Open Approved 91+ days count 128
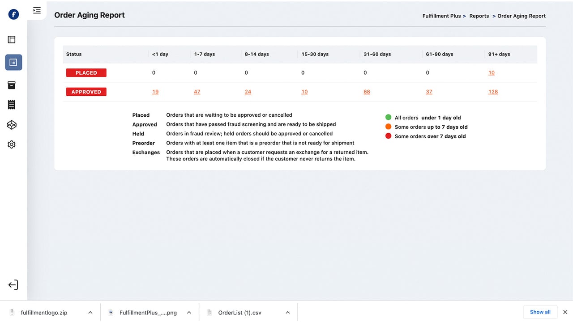 coord(493,92)
